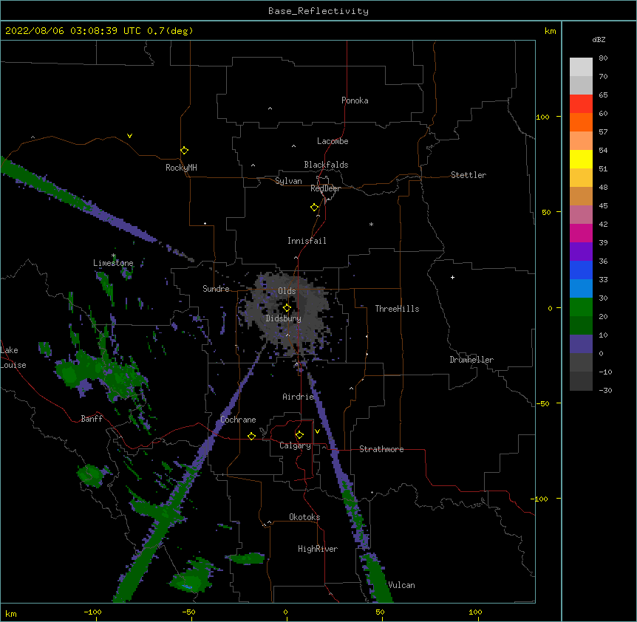Click the RedDeer label

point(325,188)
